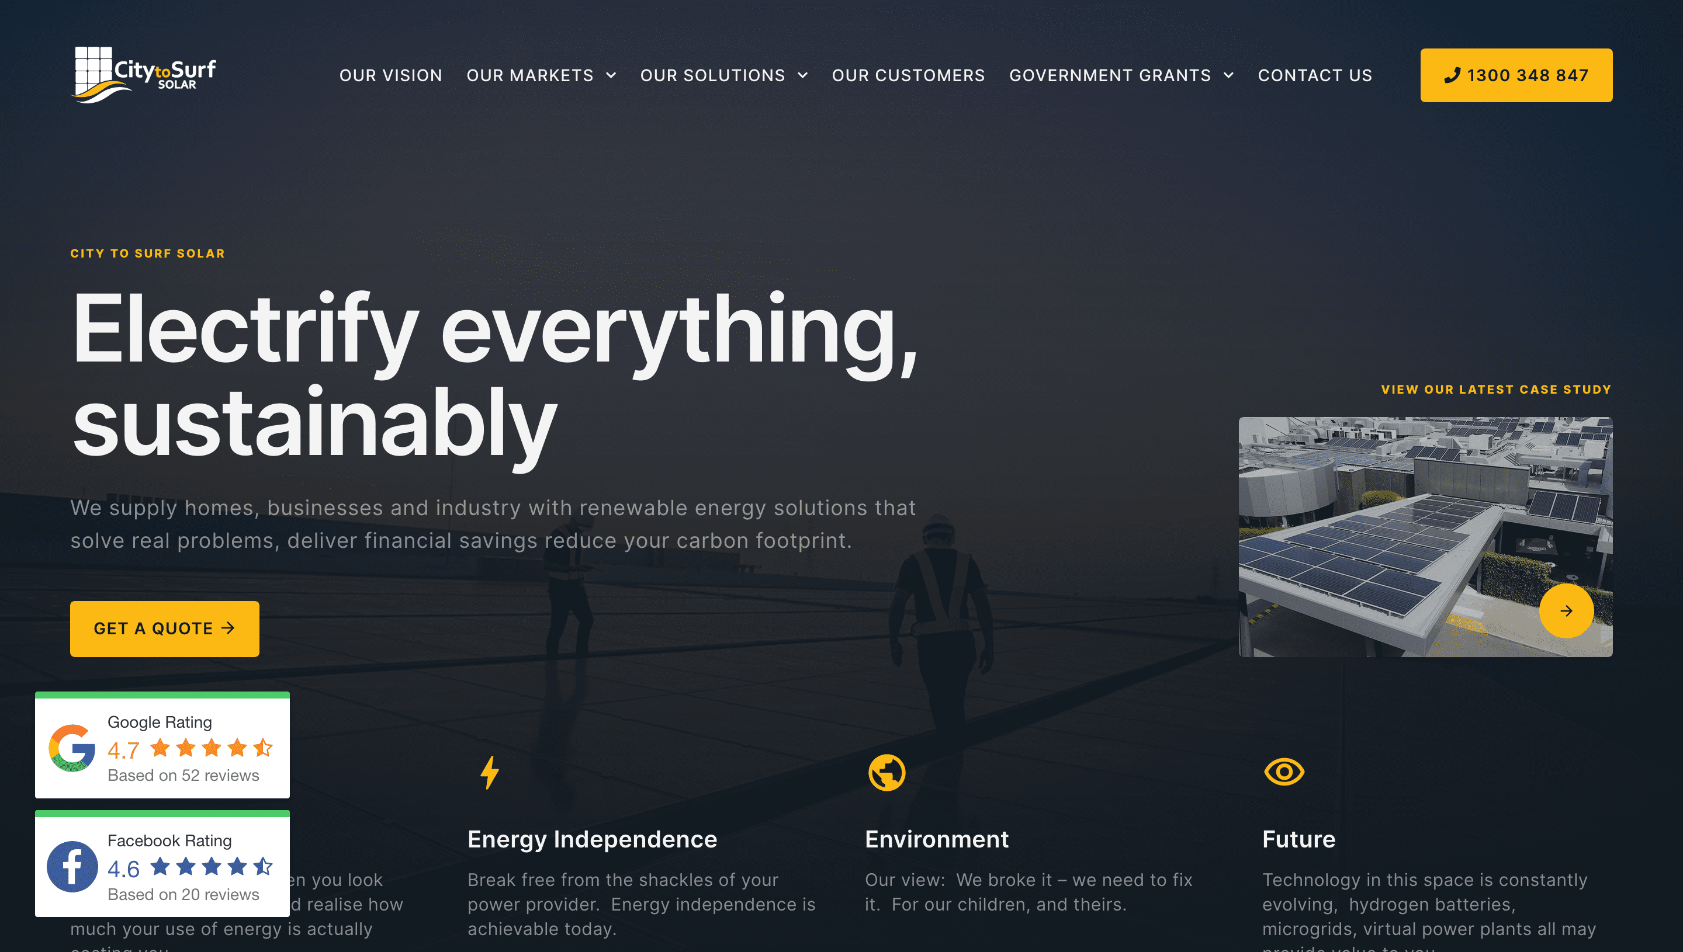1683x952 pixels.
Task: Click the City to Surf Solar logo
Action: pos(143,75)
